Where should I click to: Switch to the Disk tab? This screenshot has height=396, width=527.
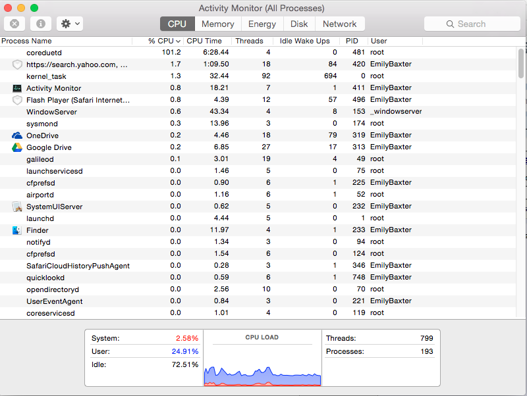(x=299, y=24)
